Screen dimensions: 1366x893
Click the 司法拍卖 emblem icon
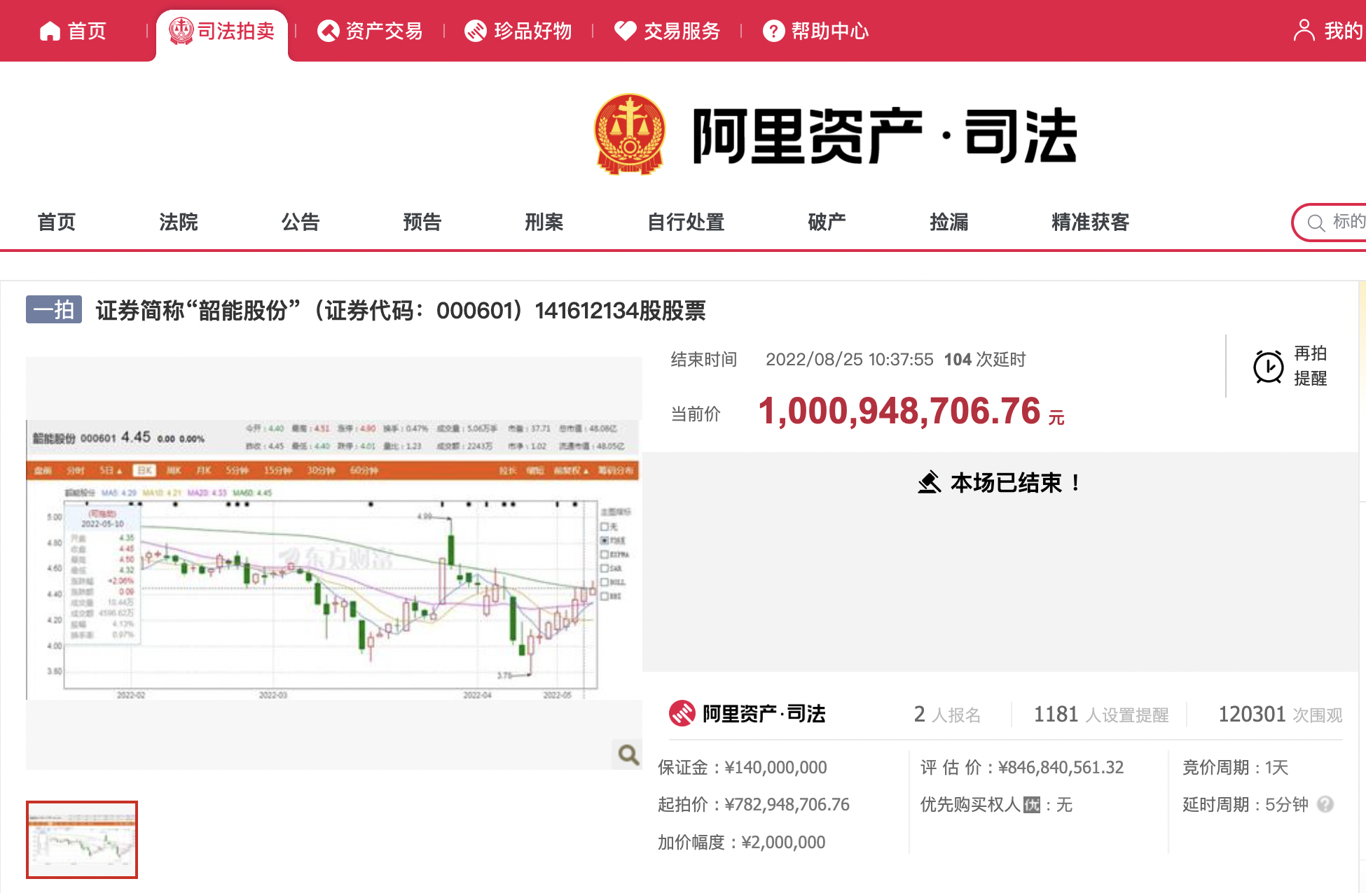pos(181,31)
